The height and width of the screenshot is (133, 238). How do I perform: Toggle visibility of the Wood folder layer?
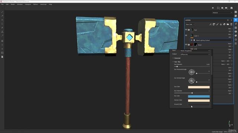186,45
